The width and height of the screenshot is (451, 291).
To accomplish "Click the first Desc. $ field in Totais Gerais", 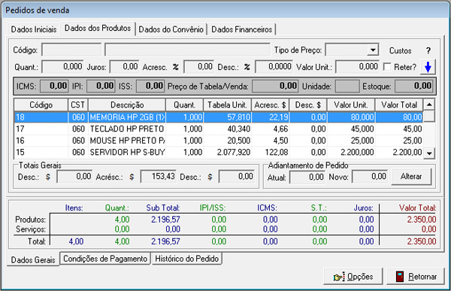I will click(x=74, y=177).
